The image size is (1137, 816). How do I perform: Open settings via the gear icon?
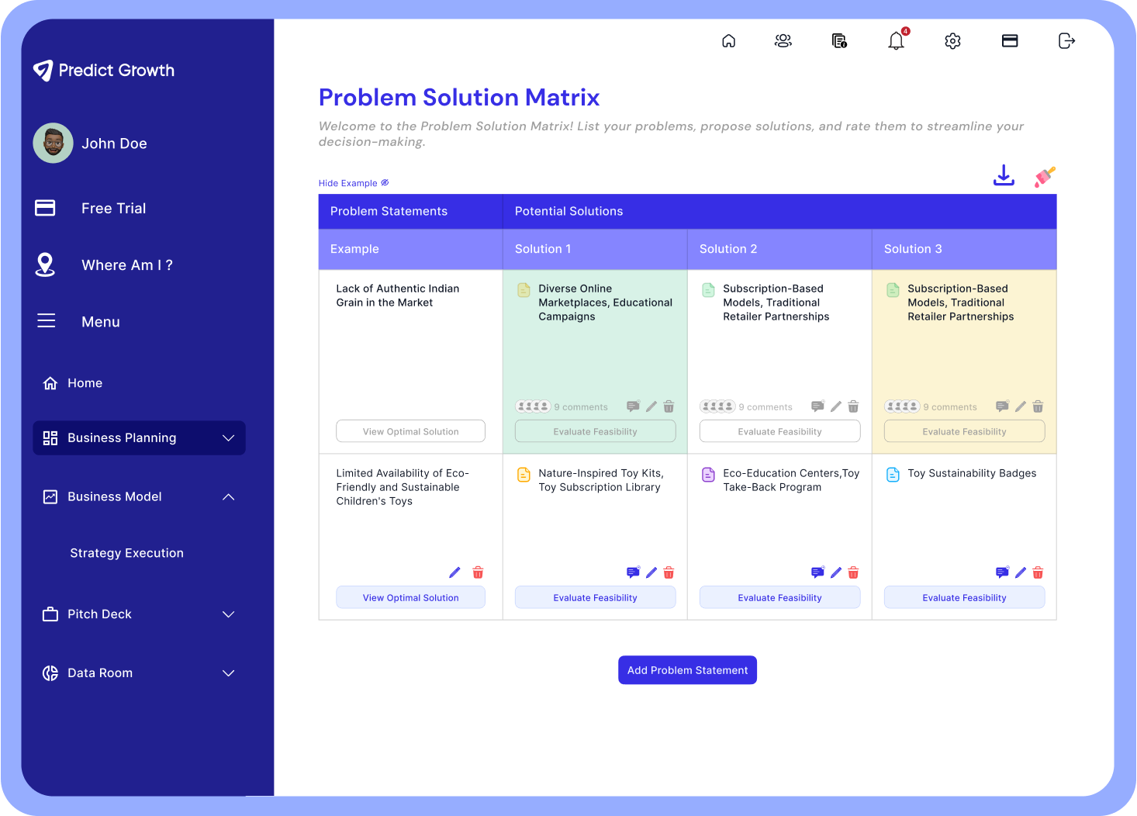[x=952, y=41]
